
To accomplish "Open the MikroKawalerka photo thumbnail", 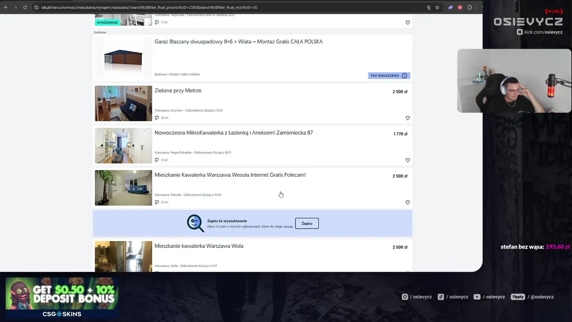I will click(x=123, y=145).
